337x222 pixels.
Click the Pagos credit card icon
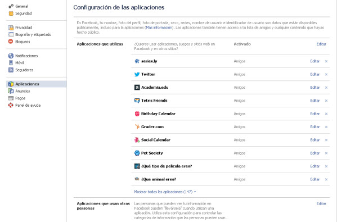11,98
